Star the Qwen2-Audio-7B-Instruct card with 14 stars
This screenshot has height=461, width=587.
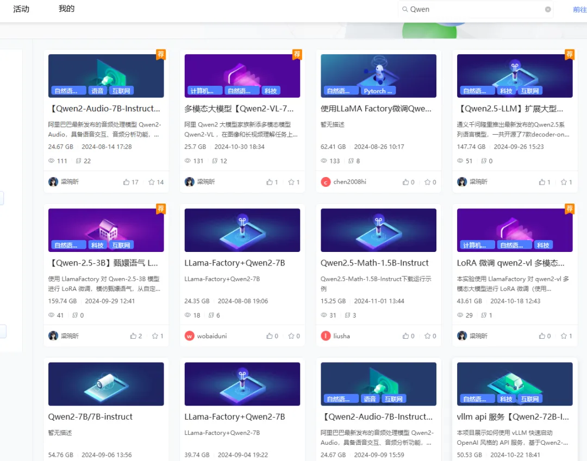[x=152, y=182]
